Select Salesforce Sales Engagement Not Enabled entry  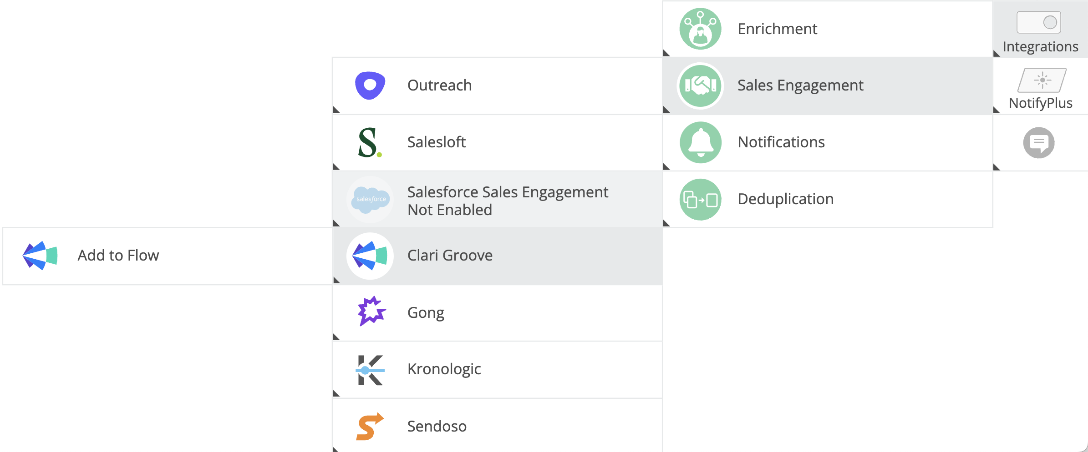tap(498, 200)
